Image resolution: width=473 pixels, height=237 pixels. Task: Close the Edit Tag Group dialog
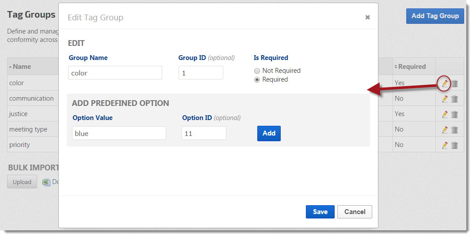point(367,17)
